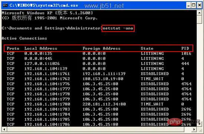204x134 pixels.
Task: Click the highlighted netstat -ano command
Action: coord(118,28)
